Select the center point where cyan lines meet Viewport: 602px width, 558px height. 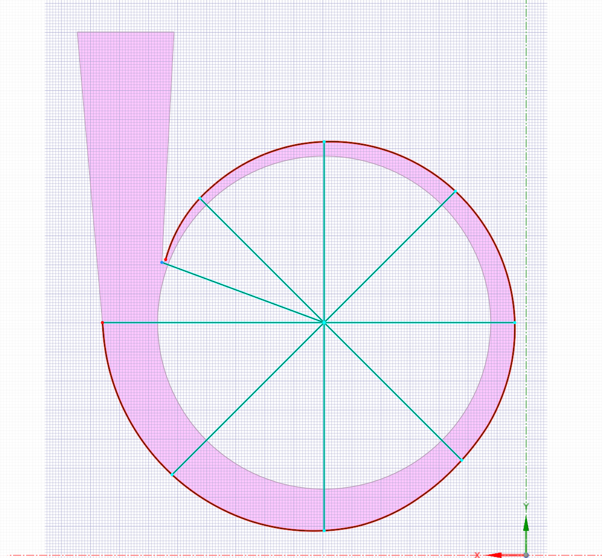324,323
